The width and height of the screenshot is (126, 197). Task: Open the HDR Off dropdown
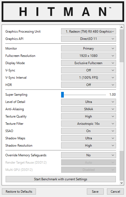click(x=88, y=85)
